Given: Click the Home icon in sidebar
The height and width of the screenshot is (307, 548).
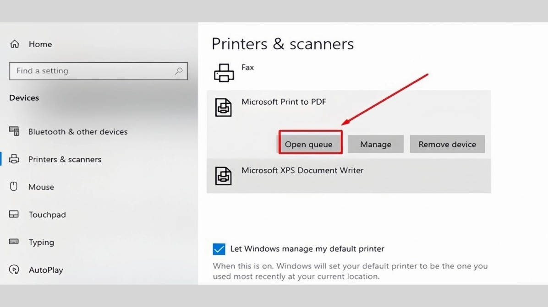Looking at the screenshot, I should click(x=14, y=44).
